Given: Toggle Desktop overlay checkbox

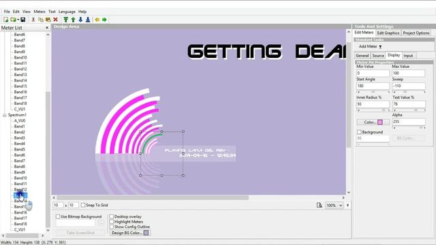Looking at the screenshot, I should 112,216.
